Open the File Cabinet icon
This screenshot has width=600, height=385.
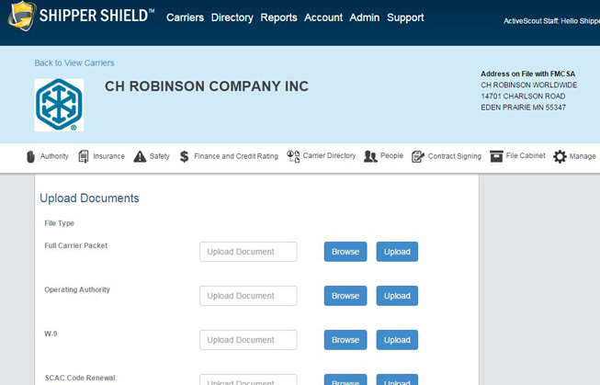[x=496, y=156]
